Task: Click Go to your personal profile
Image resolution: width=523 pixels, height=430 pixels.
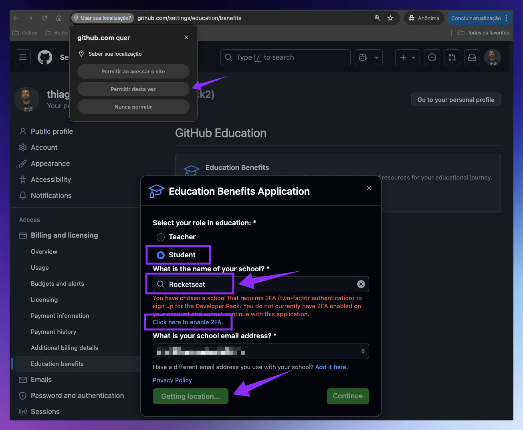Action: [x=456, y=100]
